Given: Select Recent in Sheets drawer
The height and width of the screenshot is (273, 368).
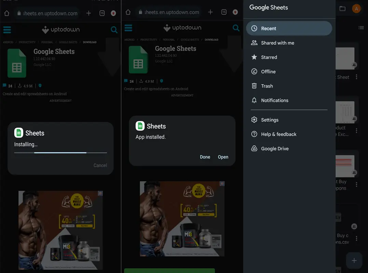Looking at the screenshot, I should tap(289, 28).
